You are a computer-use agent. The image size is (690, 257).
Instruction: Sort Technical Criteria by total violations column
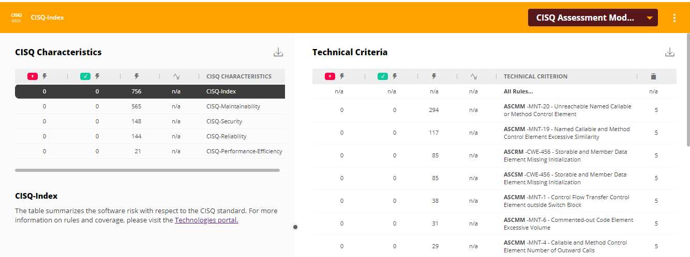coord(434,76)
